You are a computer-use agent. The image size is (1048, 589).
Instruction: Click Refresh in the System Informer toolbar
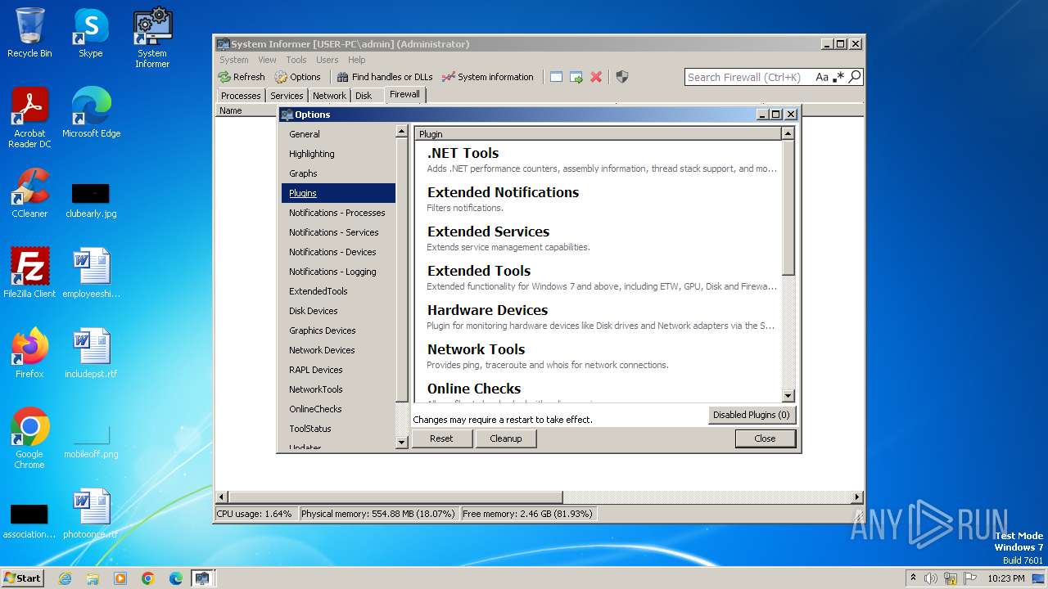pos(242,77)
